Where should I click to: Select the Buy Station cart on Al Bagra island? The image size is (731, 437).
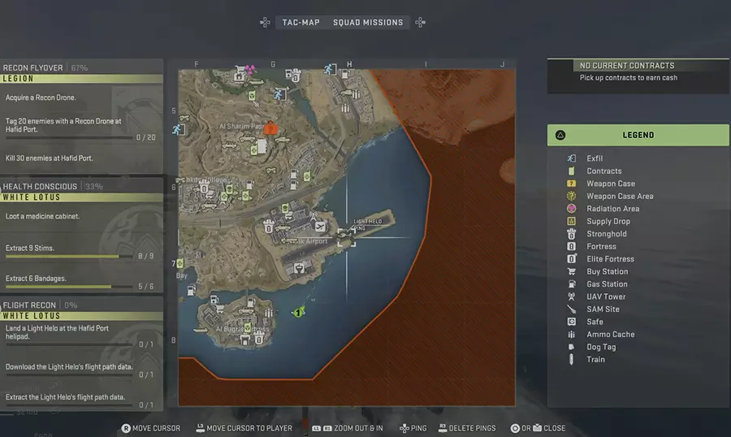pyautogui.click(x=220, y=309)
